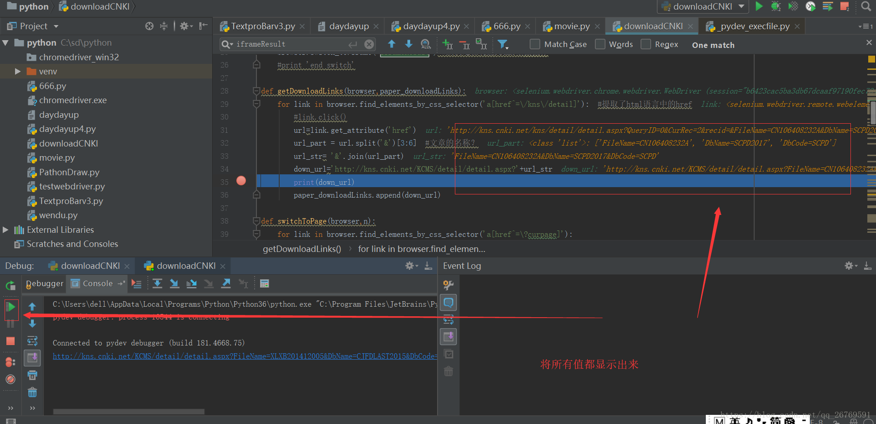Open the kns.cnki.net link in console

[245, 356]
